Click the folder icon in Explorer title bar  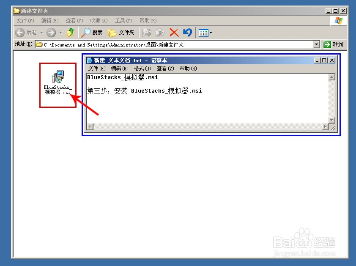16,11
